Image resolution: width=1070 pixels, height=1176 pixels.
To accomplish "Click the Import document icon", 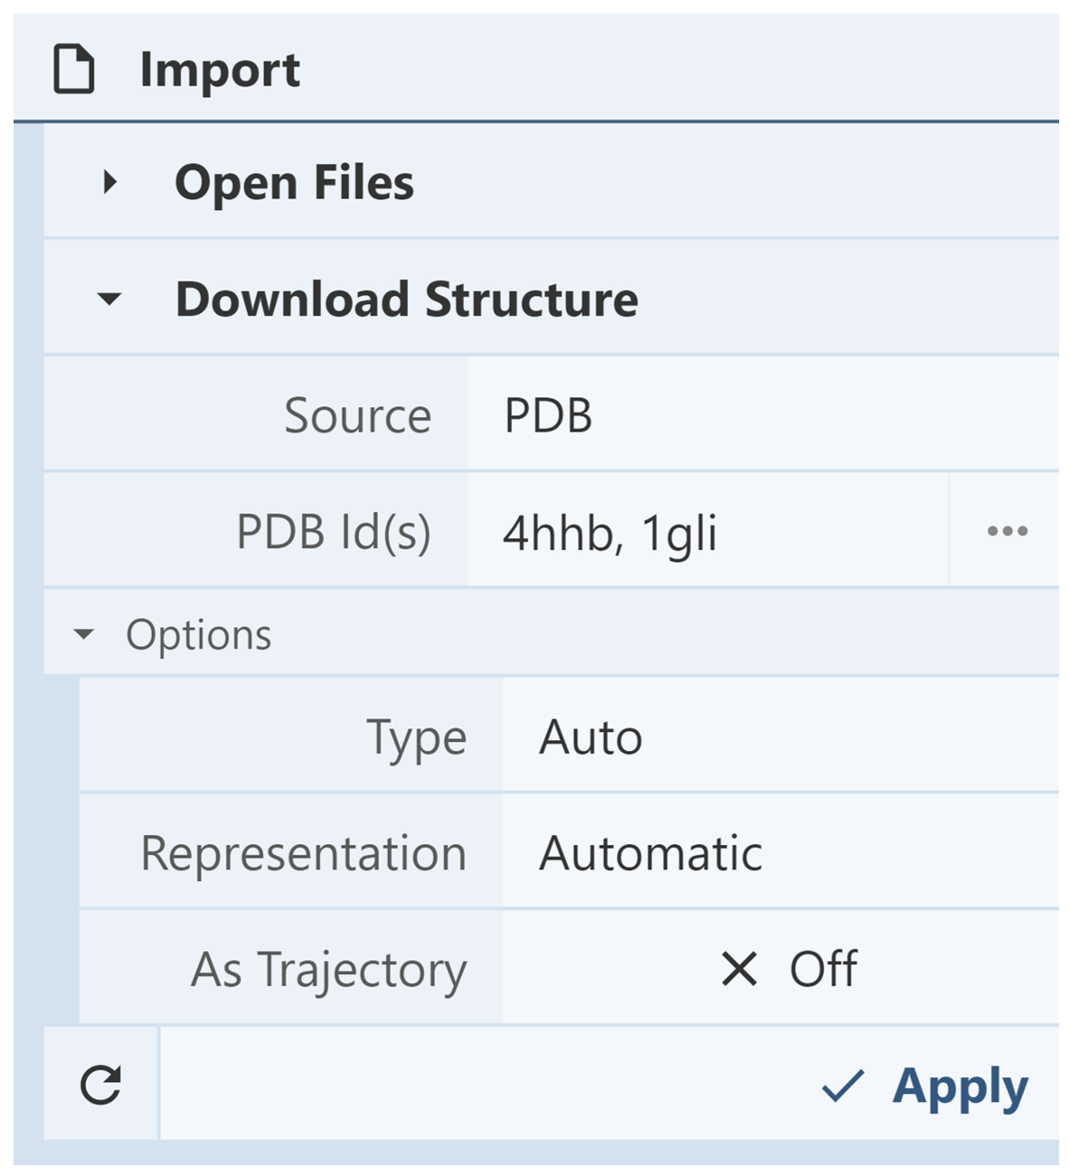I will point(74,70).
